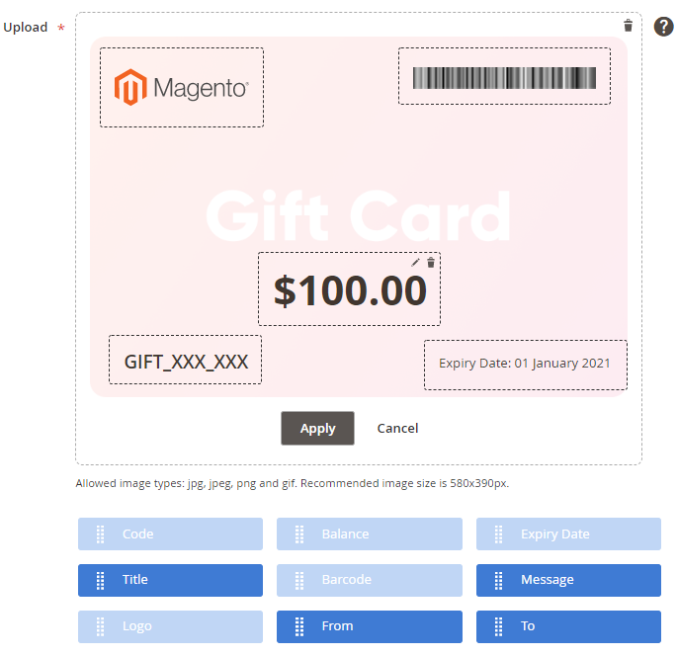Viewport: 677px width, 656px height.
Task: Select the Expiry Date box on card
Action: pos(526,365)
